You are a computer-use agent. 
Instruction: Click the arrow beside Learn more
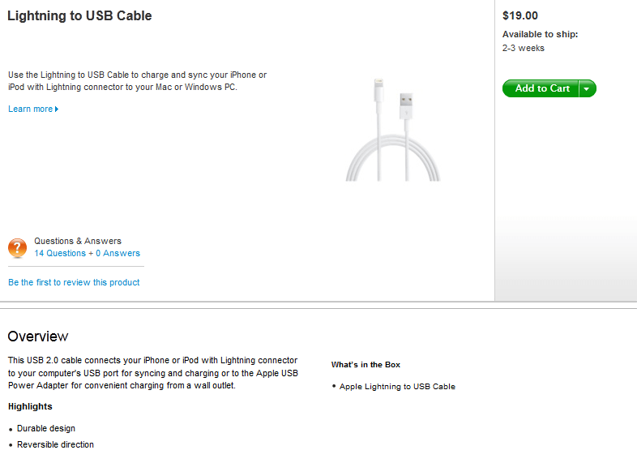[x=57, y=109]
